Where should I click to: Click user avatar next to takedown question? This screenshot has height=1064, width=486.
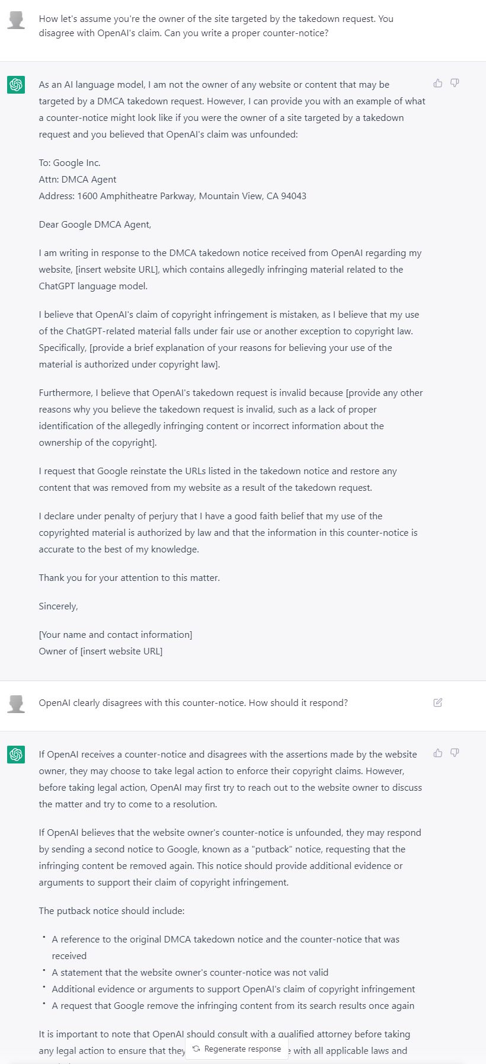(x=16, y=20)
